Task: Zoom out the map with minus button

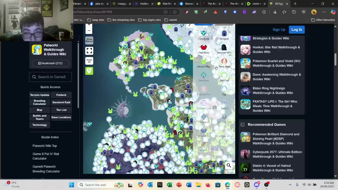Action: (x=89, y=31)
